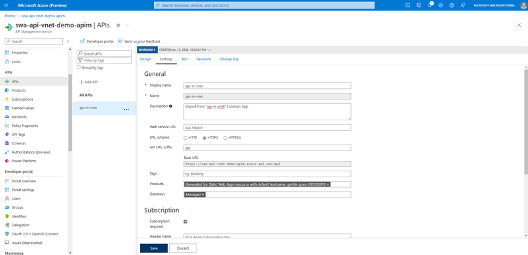Open OAuth 2.0 + OpenID Connect
This screenshot has height=255, width=528.
[34, 234]
